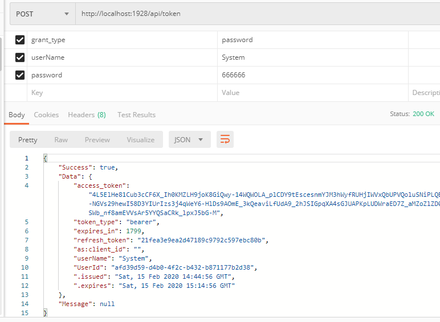This screenshot has width=440, height=322.
Task: Uncheck the userName parameter checkbox
Action: click(x=20, y=57)
